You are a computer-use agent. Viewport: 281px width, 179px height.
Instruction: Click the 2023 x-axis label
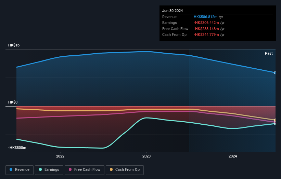[146, 156]
